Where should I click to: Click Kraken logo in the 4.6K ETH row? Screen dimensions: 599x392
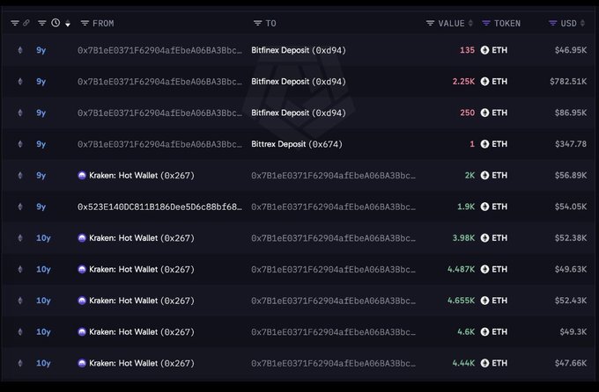point(82,331)
